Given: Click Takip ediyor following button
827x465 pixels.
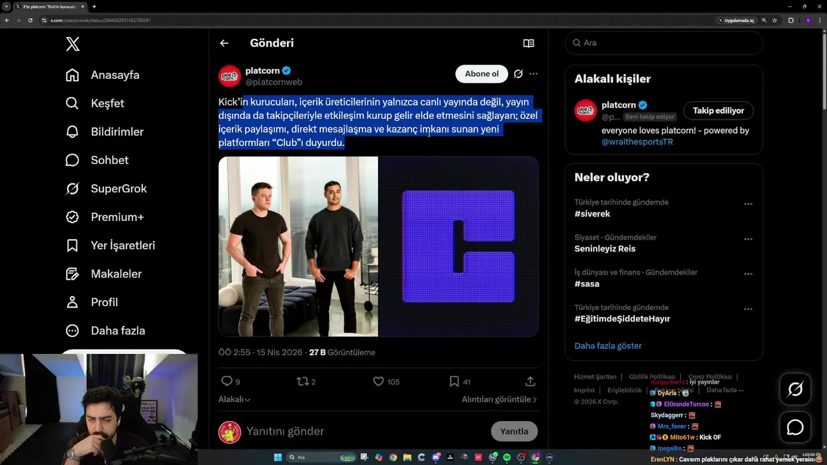Looking at the screenshot, I should (x=718, y=110).
